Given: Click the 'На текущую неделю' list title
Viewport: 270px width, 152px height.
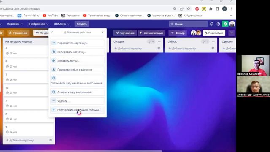Looking at the screenshot, I should pyautogui.click(x=19, y=41).
